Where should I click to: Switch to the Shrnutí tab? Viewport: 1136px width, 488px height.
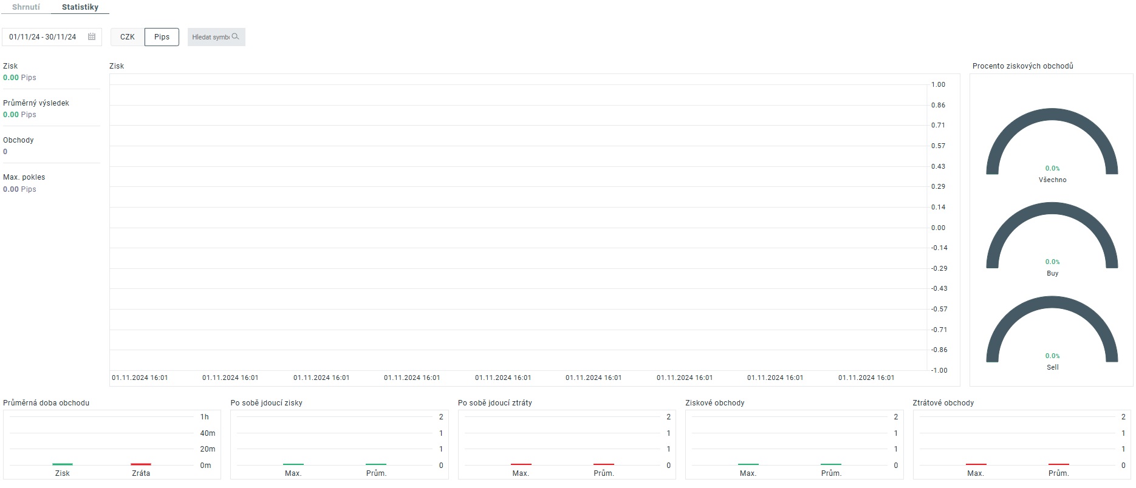(x=26, y=7)
